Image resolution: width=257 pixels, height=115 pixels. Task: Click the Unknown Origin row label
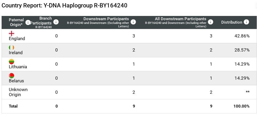click(x=18, y=92)
